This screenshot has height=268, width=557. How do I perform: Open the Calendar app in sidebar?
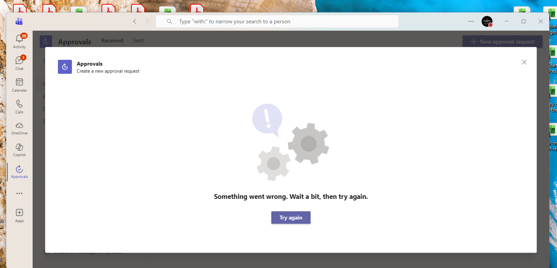point(19,85)
